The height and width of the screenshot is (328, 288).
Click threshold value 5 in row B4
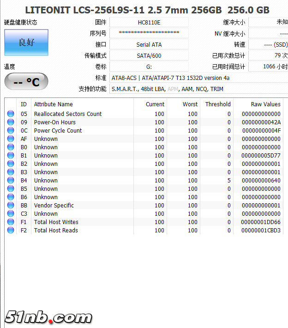point(229,180)
